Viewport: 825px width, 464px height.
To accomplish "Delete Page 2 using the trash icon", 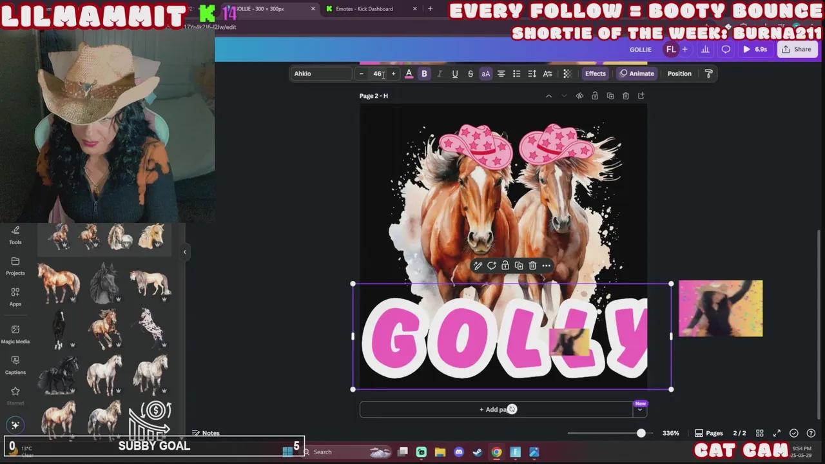I will pos(625,95).
